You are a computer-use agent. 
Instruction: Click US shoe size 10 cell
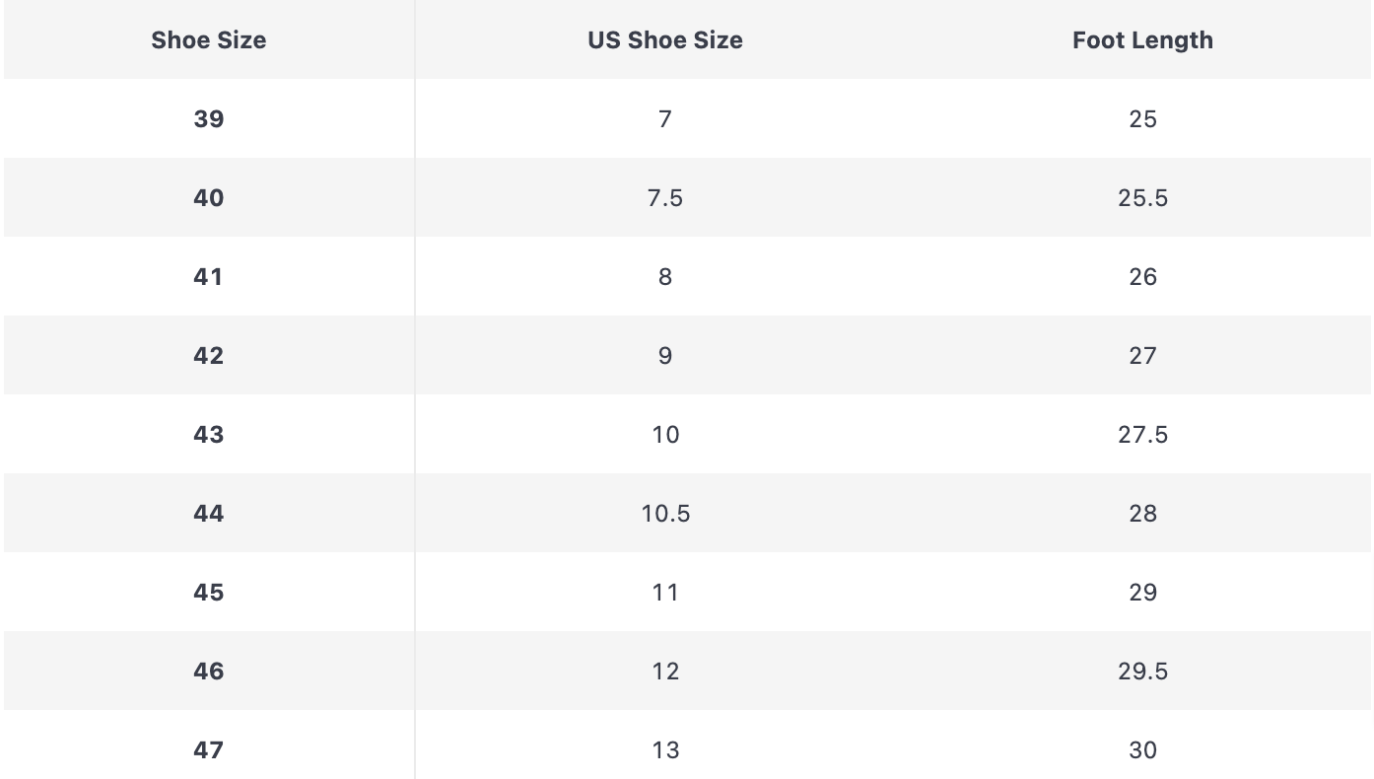point(665,435)
